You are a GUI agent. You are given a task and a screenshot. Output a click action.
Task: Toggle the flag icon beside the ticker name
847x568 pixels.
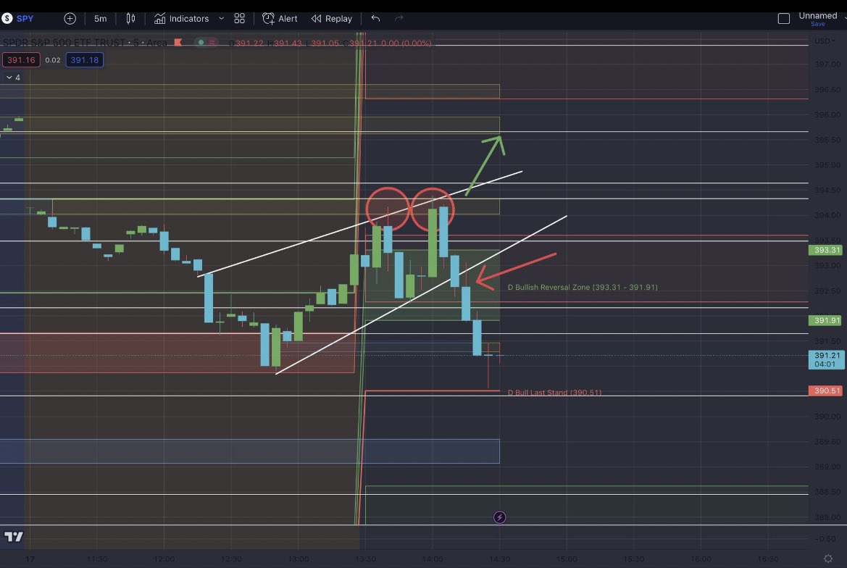pos(178,43)
